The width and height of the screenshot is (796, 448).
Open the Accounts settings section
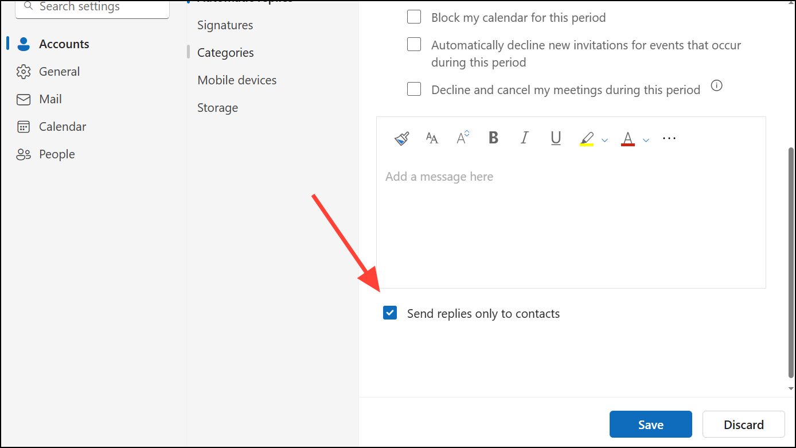click(64, 44)
